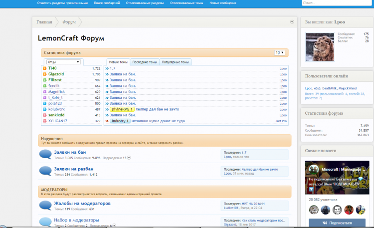
Task: Click the ВК Подписаться button
Action: pyautogui.click(x=337, y=223)
